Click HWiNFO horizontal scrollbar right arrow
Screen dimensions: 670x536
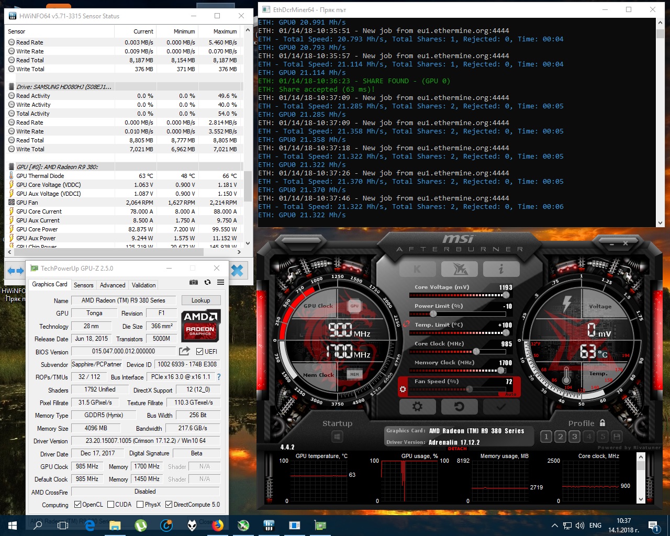point(239,252)
